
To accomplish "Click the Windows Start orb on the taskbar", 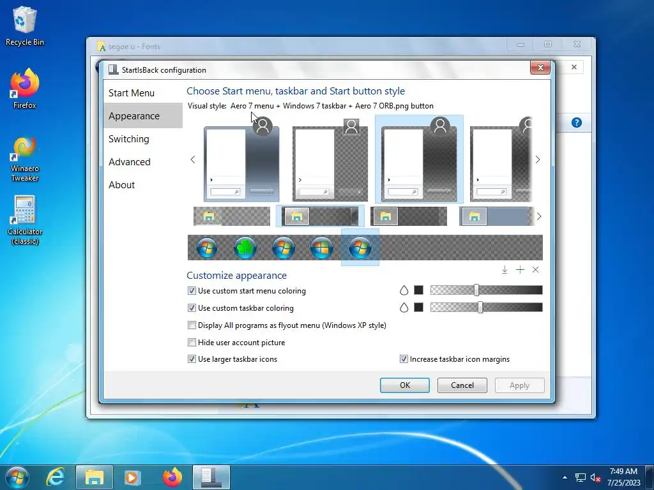I will point(17,477).
